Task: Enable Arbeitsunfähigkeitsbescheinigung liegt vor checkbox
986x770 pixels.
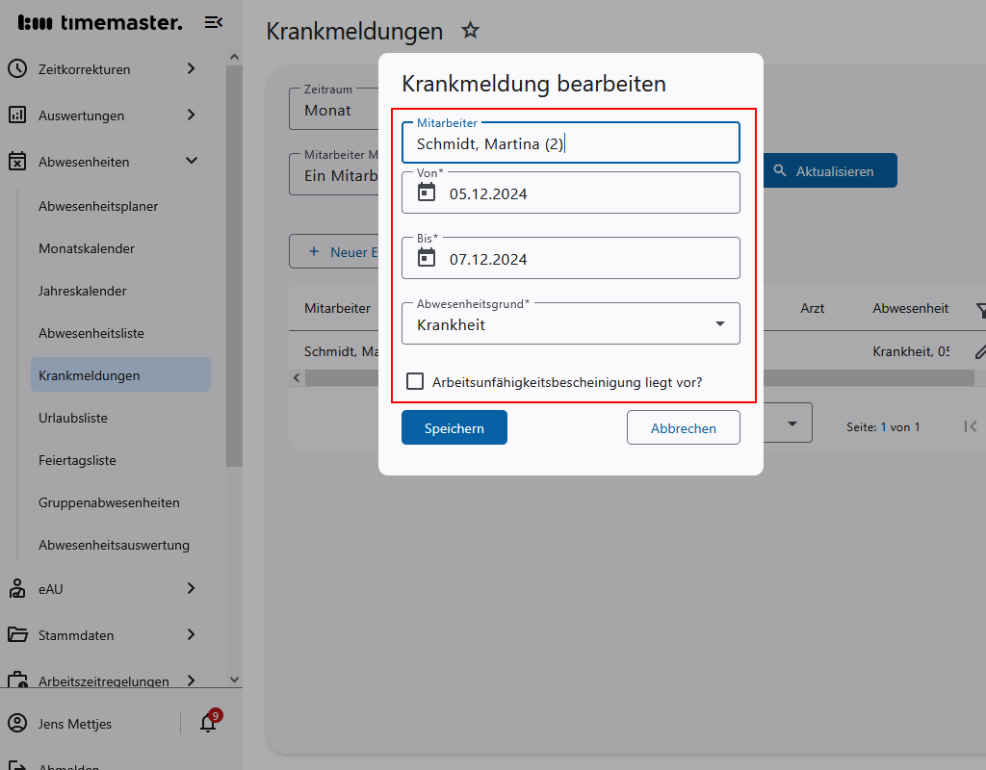Action: click(x=415, y=382)
